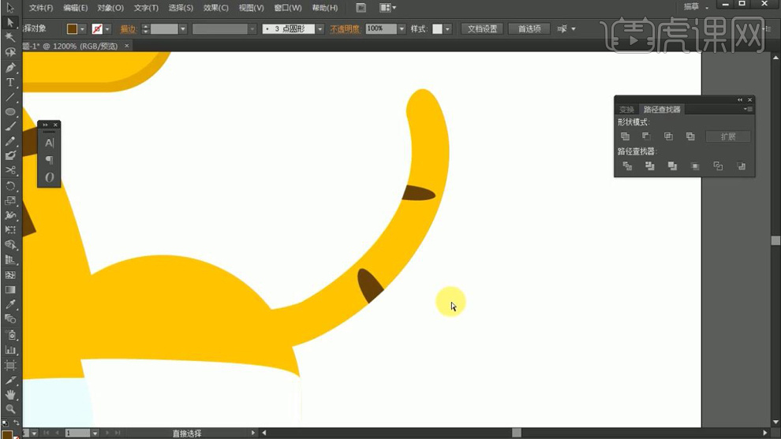
Task: Choose the Pencil tool
Action: pos(10,141)
